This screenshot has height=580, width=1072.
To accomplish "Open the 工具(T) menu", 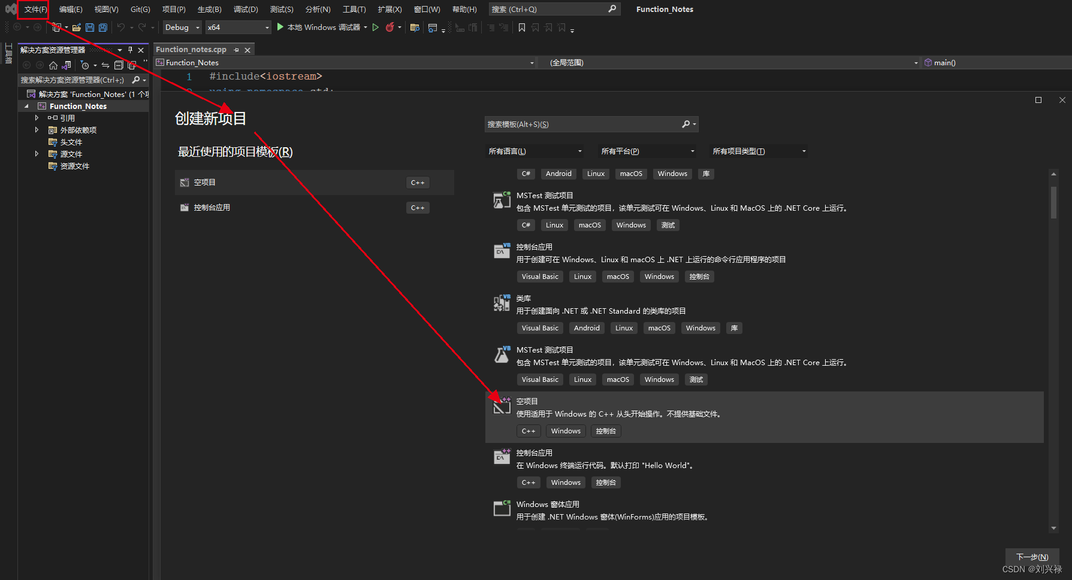I will (354, 10).
